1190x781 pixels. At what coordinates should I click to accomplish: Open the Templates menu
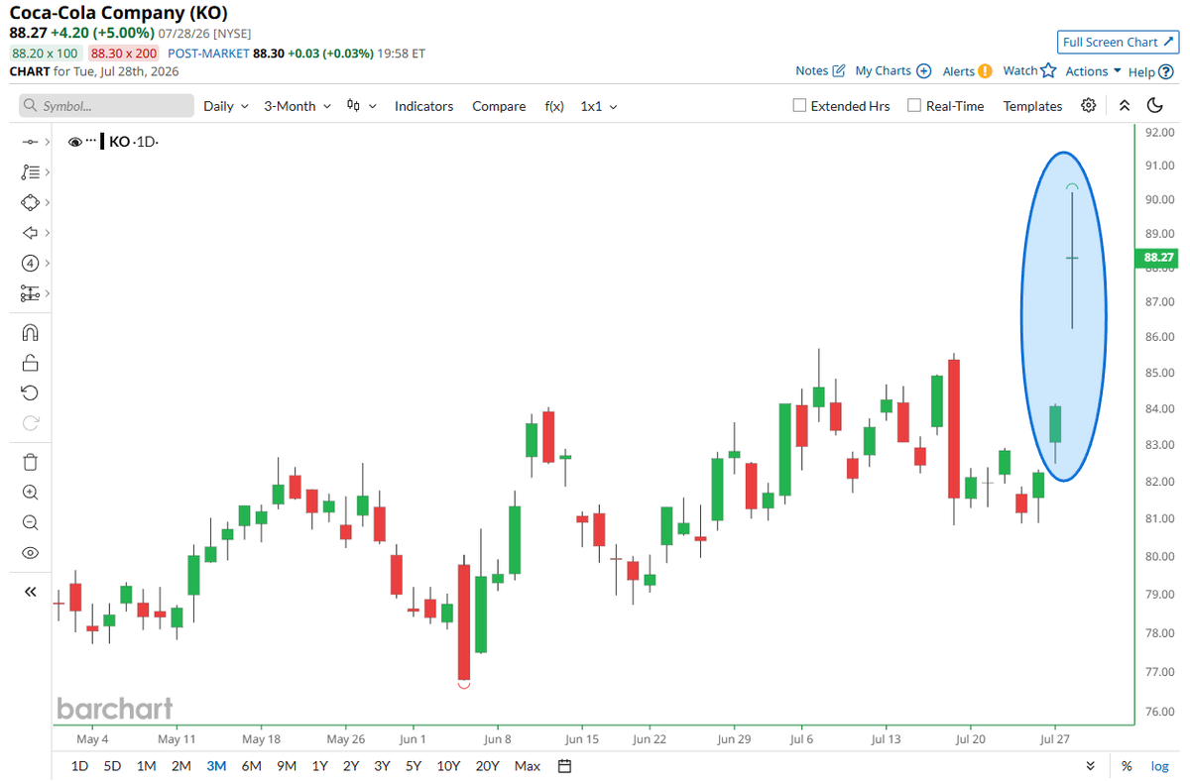tap(1032, 106)
